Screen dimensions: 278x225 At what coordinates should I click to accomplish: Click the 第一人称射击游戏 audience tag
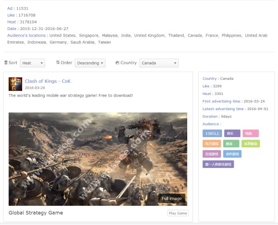[x=218, y=165]
